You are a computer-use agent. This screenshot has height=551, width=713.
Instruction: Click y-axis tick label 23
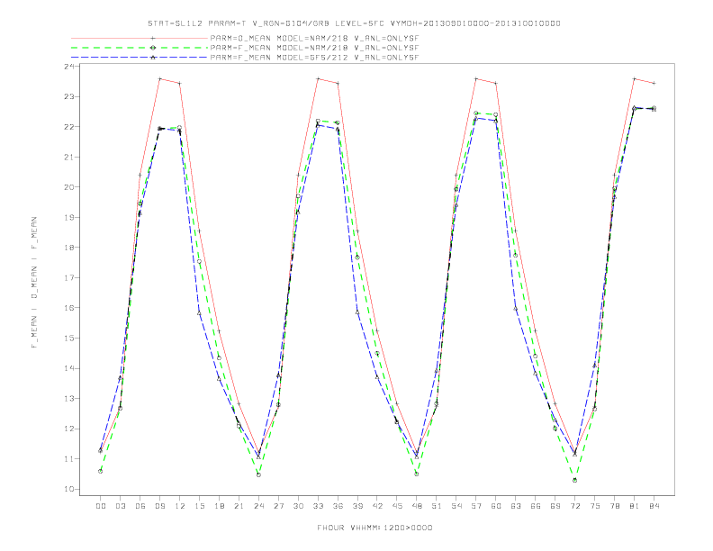tap(69, 97)
